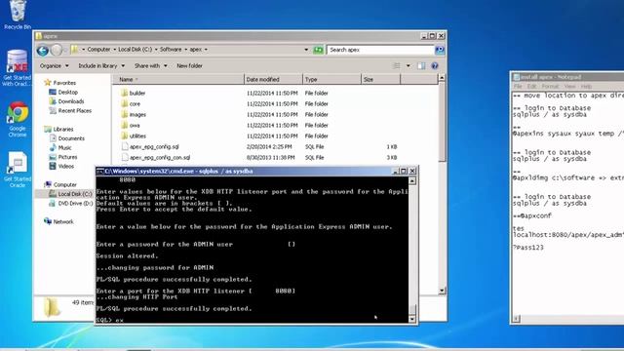Click the New folder button
The image size is (624, 351).
[x=189, y=65]
